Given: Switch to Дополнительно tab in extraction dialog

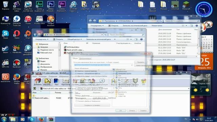Looking at the screenshot, I should (85, 59).
